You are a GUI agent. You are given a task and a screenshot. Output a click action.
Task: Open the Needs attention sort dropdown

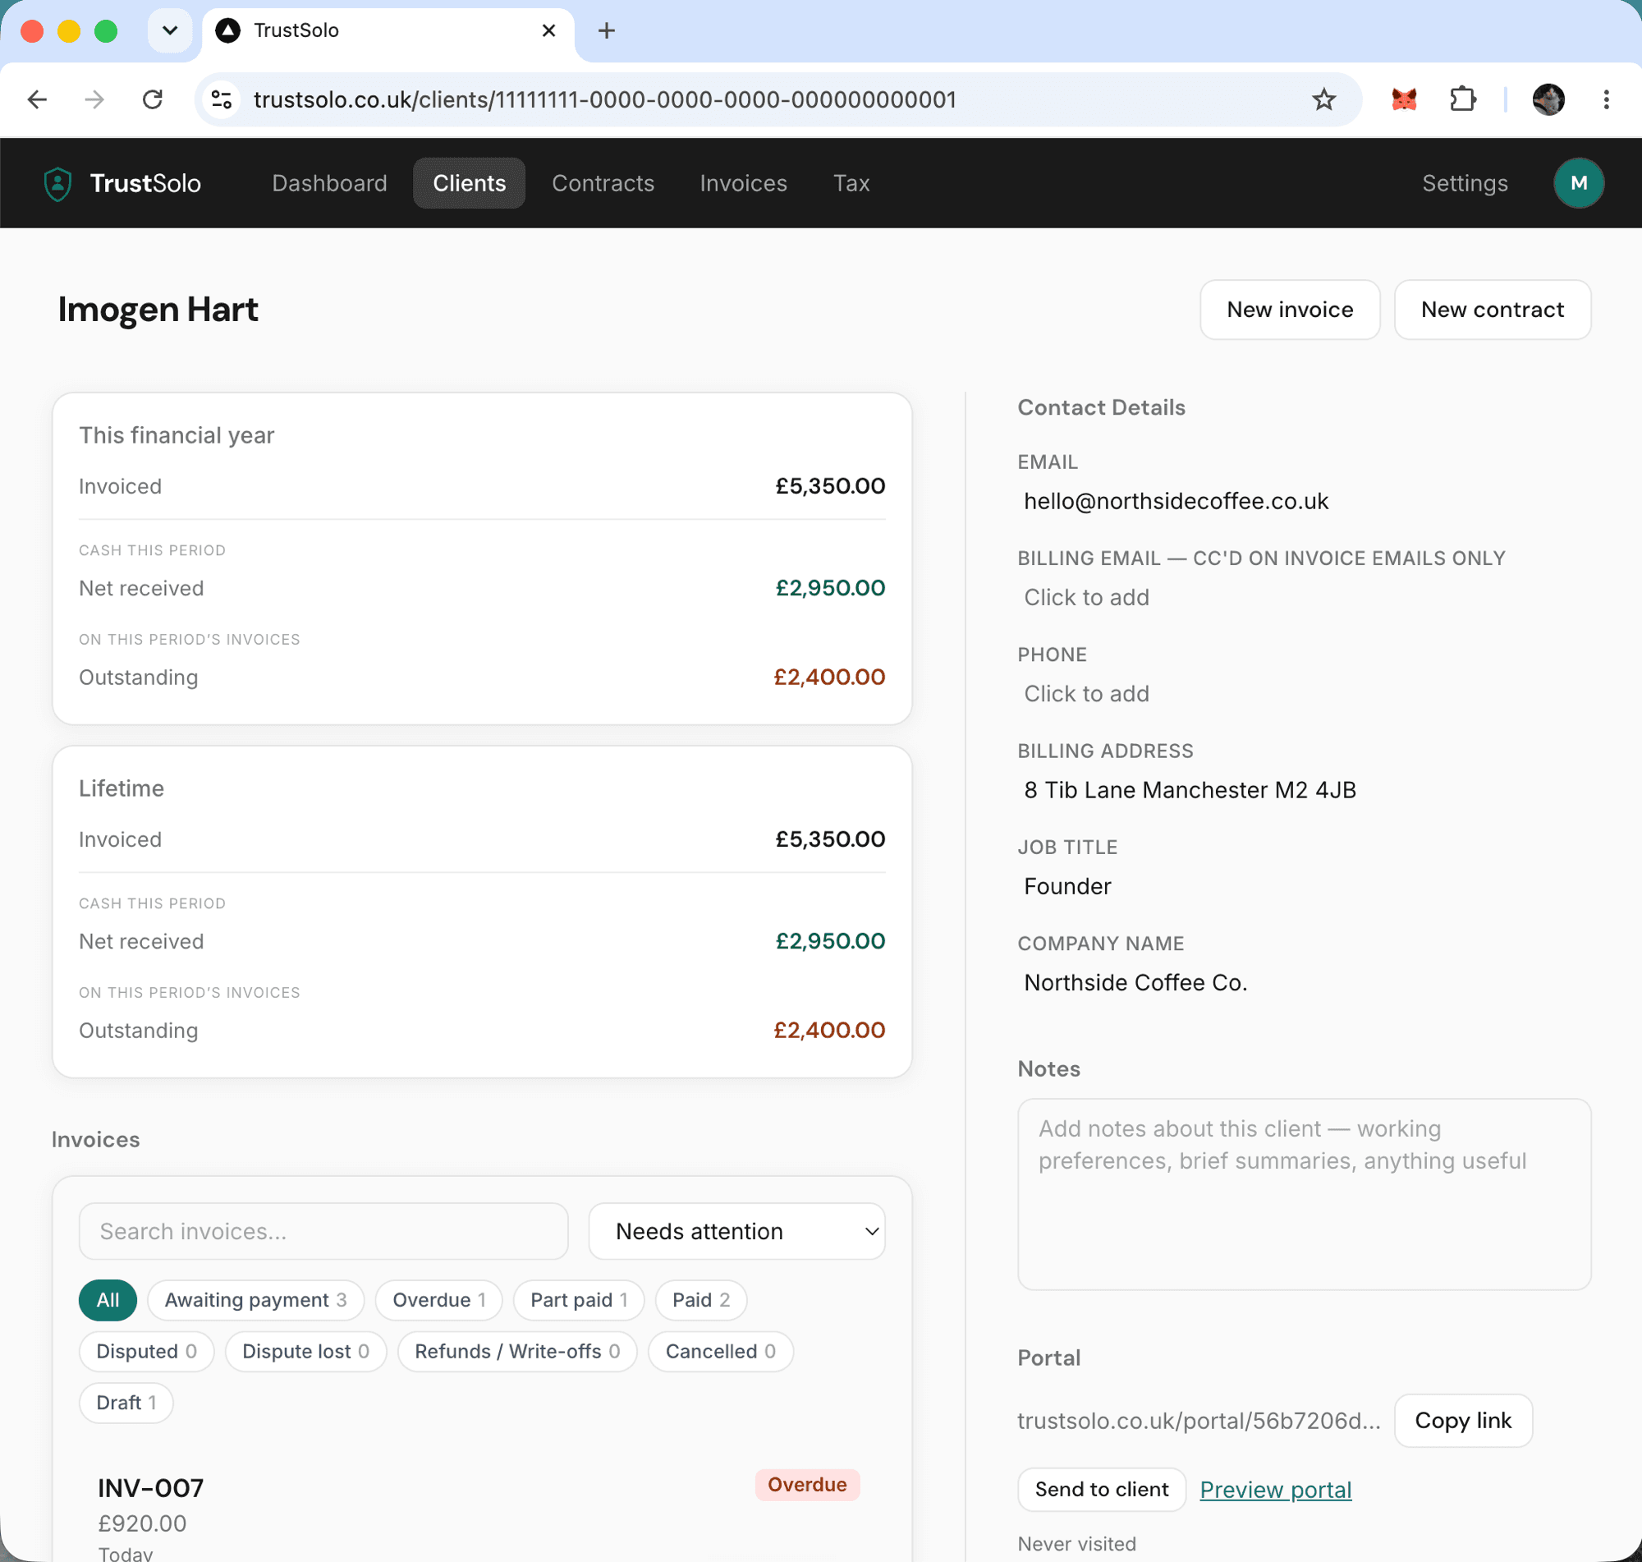(x=736, y=1230)
